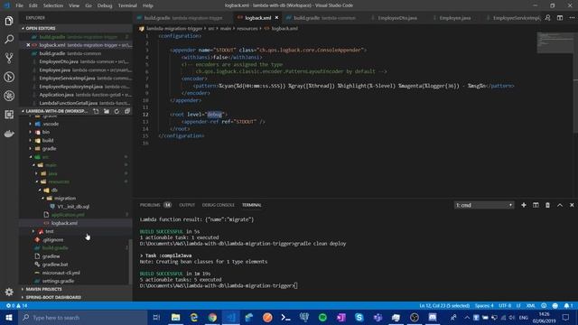Click the editor minimap
The height and width of the screenshot is (325, 578).
(x=555, y=42)
